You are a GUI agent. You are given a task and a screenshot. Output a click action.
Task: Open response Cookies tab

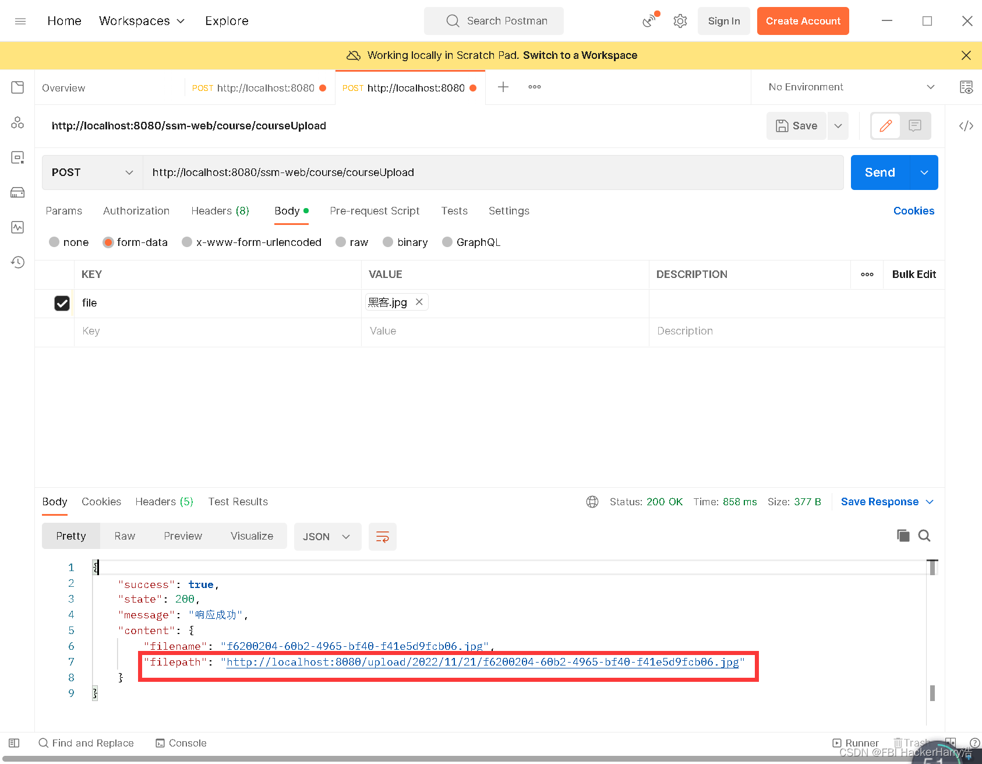[x=101, y=502]
